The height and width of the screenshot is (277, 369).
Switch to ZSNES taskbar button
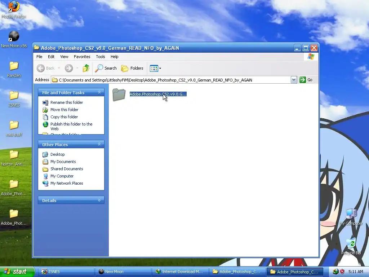click(x=67, y=272)
